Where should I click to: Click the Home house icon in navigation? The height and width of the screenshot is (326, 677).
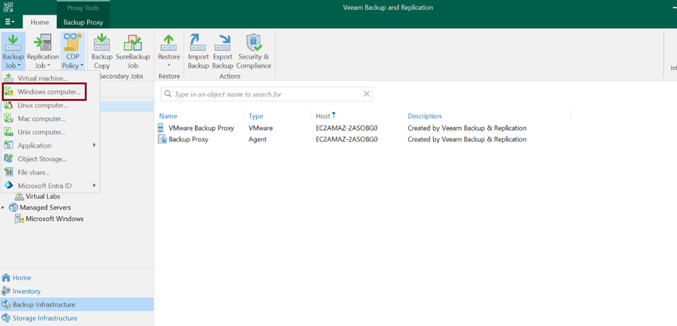[6, 277]
